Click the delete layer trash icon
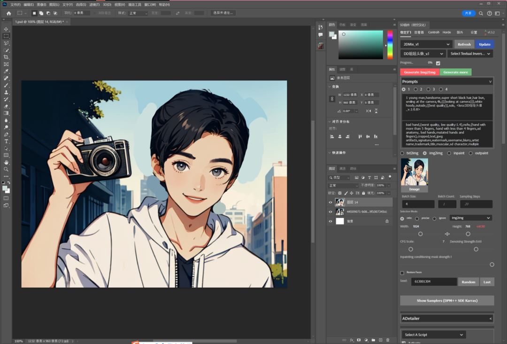 coord(388,340)
